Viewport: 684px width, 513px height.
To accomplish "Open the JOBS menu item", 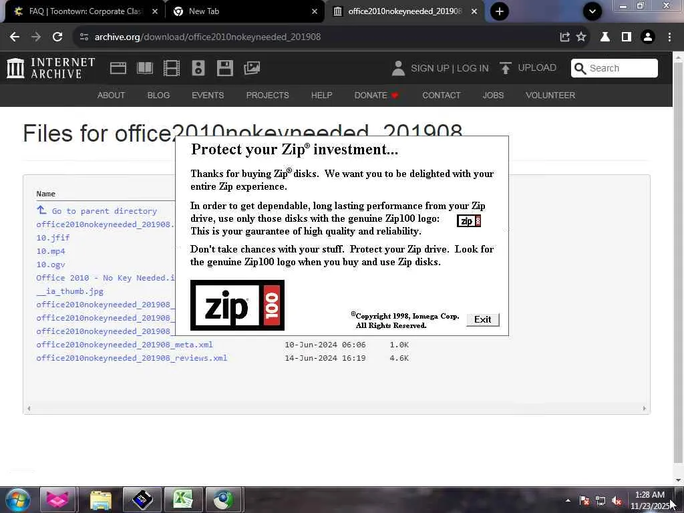I will point(493,95).
